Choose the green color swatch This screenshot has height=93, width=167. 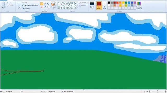tap(126, 3)
